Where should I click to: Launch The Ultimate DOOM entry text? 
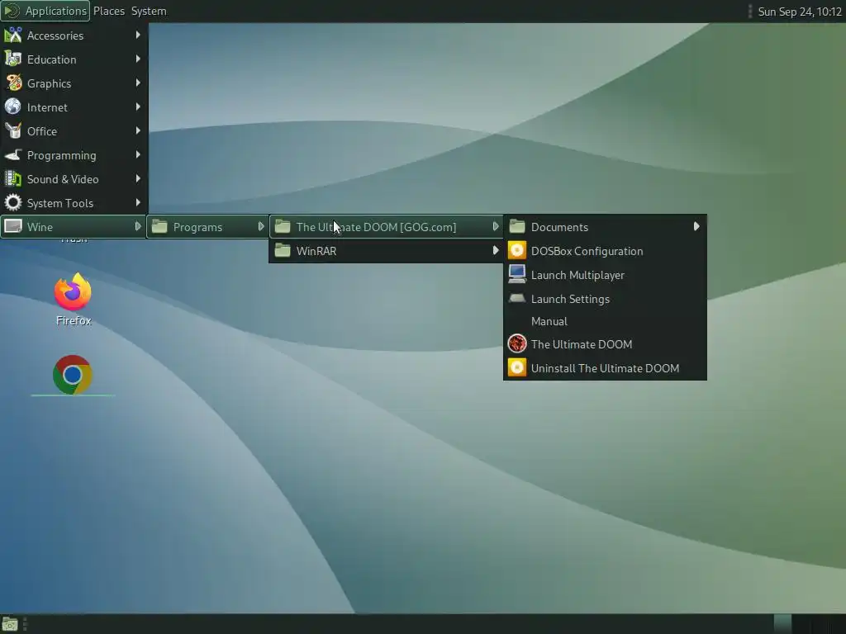click(x=581, y=344)
